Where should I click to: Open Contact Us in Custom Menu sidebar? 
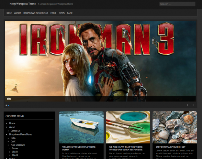pyautogui.click(x=16, y=131)
